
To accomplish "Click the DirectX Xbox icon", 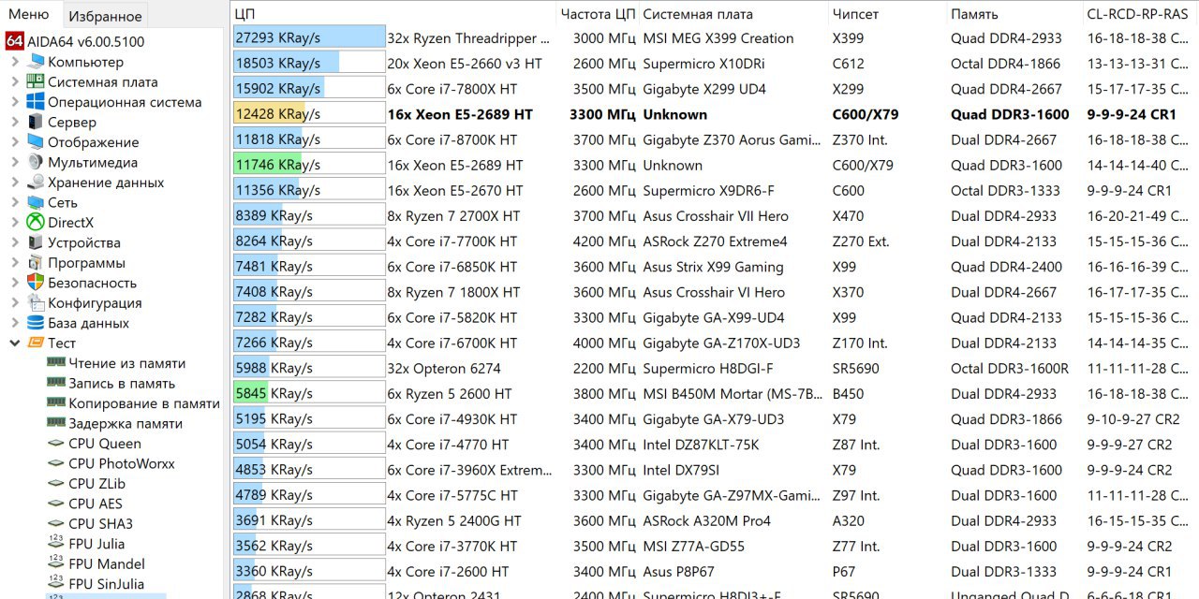I will (x=36, y=223).
